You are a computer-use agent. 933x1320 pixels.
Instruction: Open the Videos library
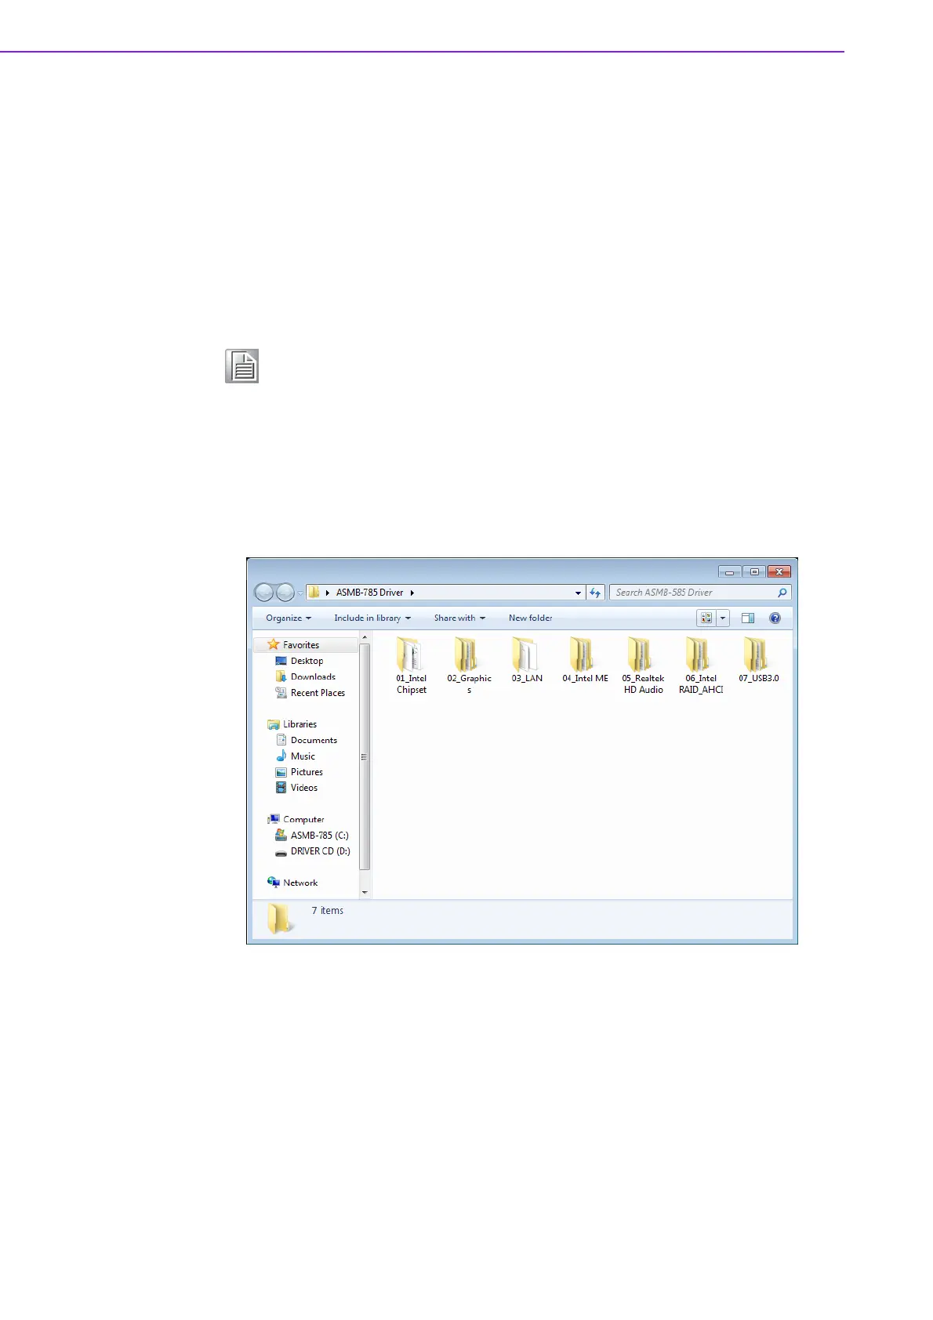click(303, 788)
